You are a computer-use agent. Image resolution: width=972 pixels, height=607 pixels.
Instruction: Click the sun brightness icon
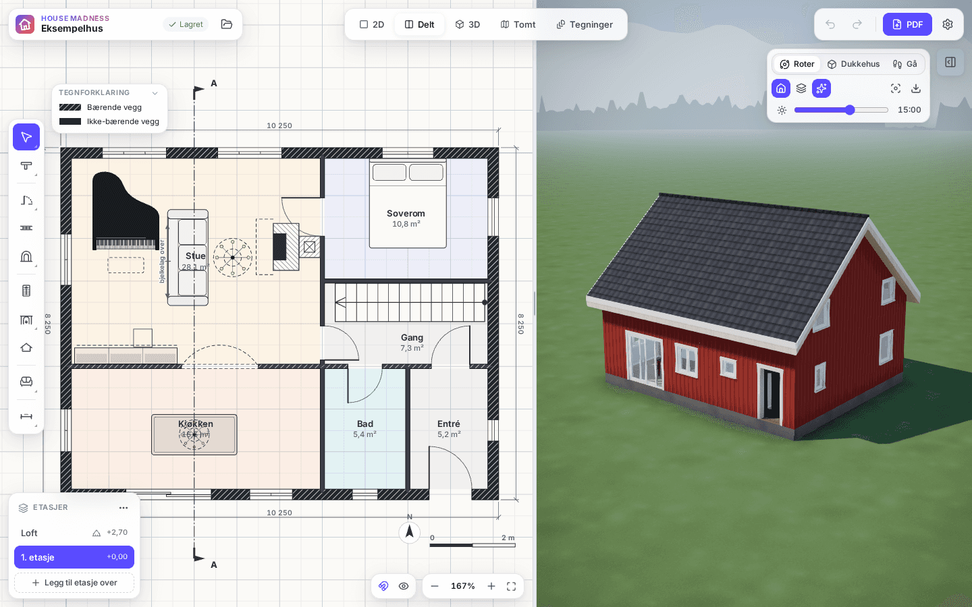coord(782,110)
